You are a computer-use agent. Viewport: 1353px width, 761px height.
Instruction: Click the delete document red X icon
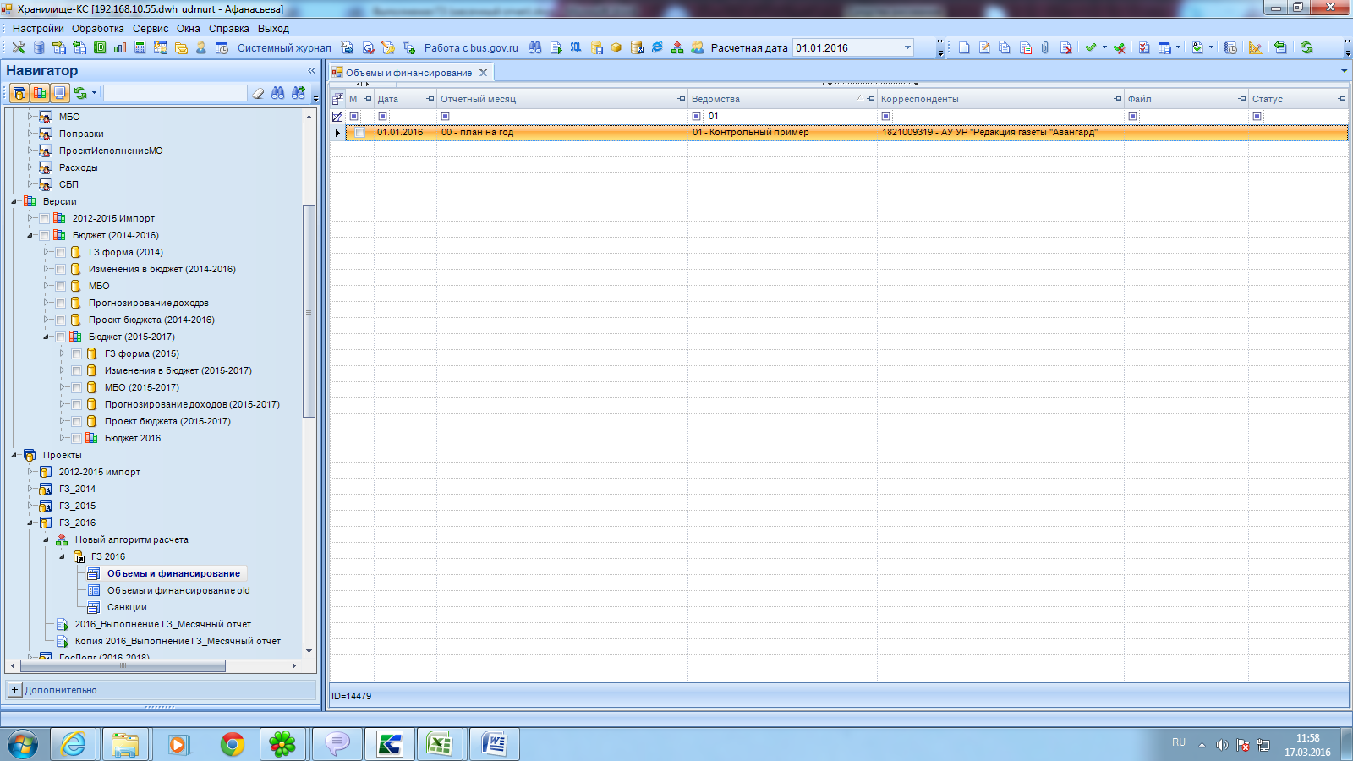point(1065,48)
